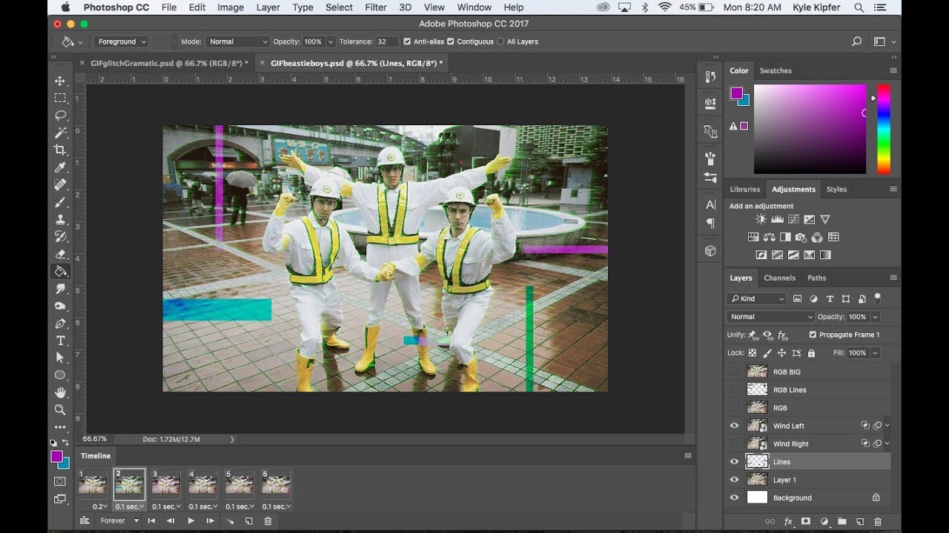Click the Levels adjustment icon
The image size is (949, 533).
[777, 219]
